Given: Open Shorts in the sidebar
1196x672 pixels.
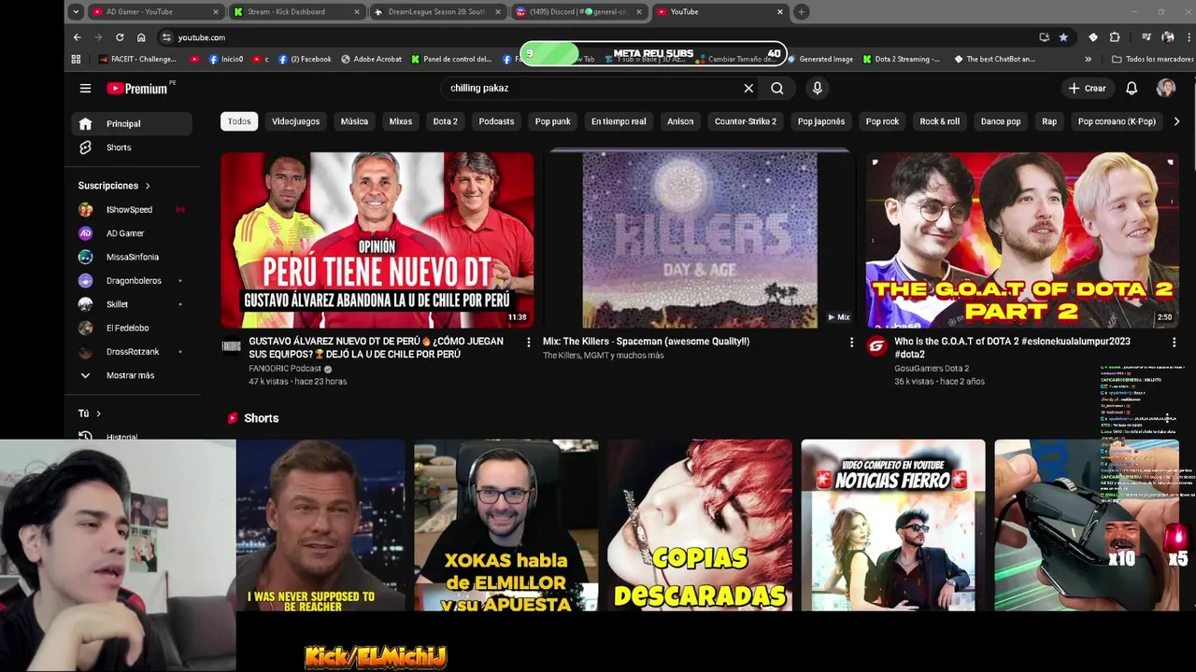Looking at the screenshot, I should [x=132, y=147].
